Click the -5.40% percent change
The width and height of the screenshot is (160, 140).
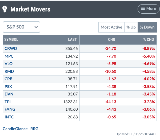pyautogui.click(x=149, y=56)
